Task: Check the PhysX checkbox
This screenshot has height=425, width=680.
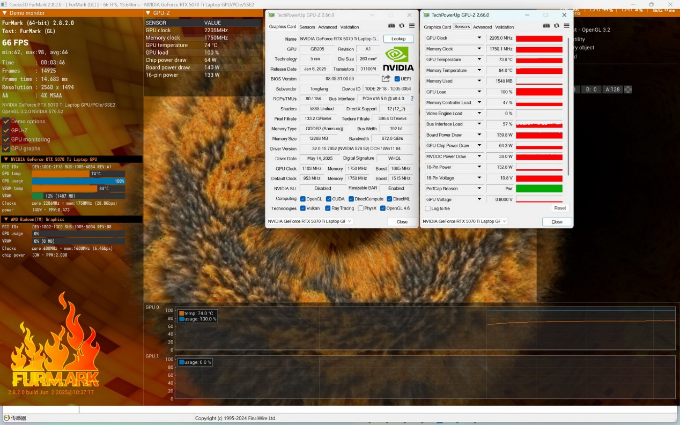Action: 361,208
